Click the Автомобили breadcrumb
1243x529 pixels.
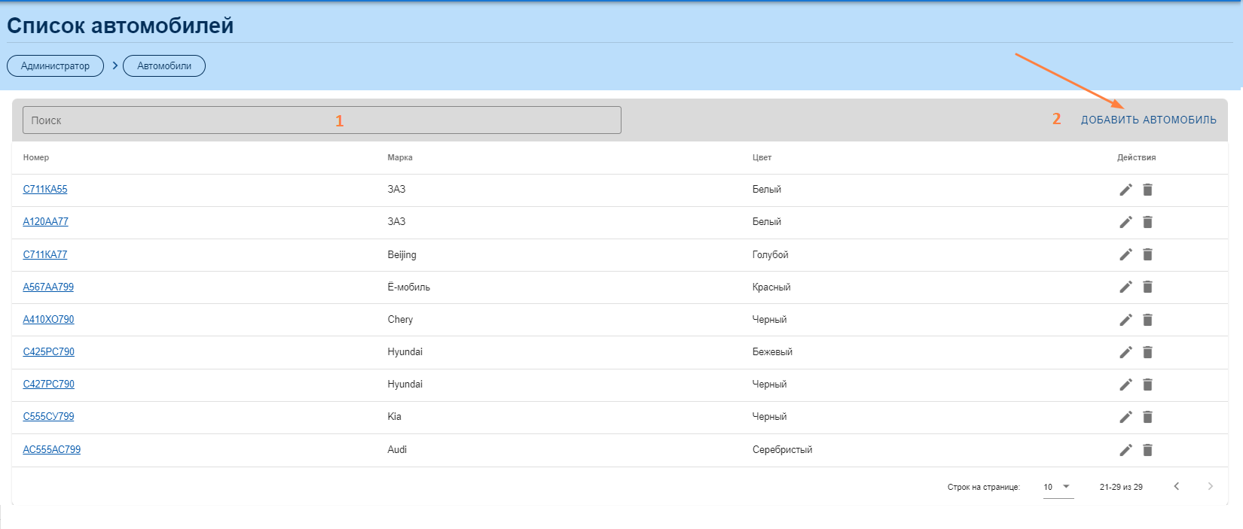tap(164, 66)
